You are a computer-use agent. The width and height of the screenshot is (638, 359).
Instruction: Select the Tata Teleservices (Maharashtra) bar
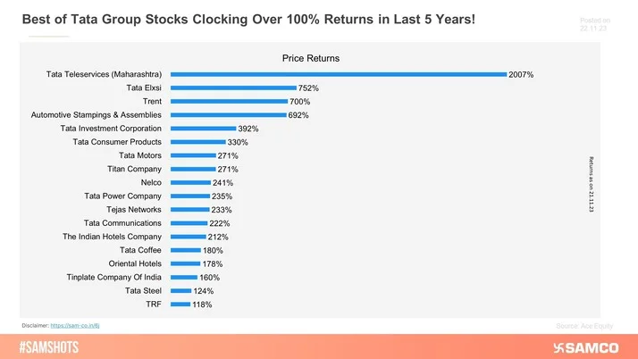[x=338, y=74]
